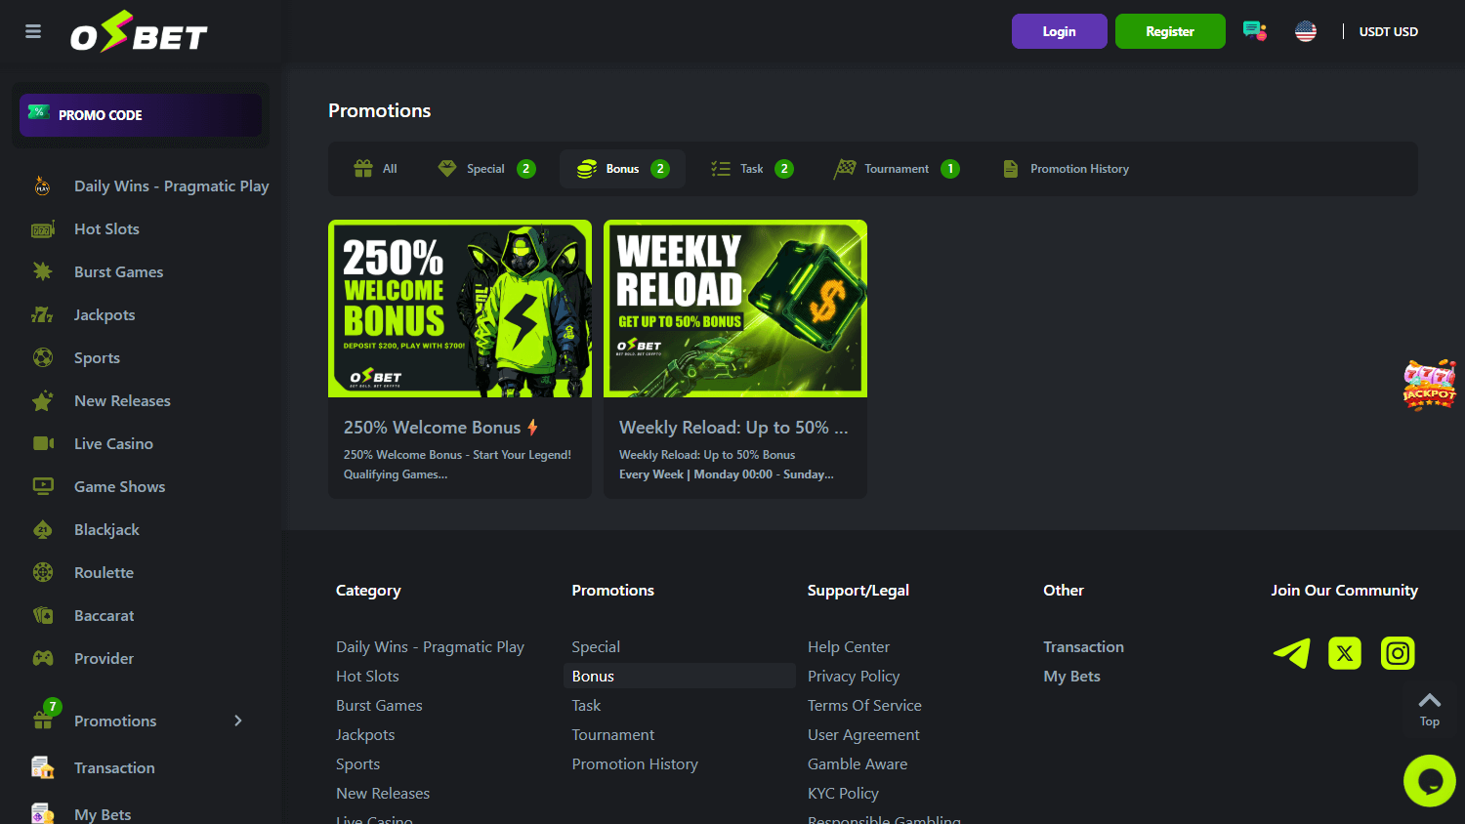Select the Hot Slots sidebar icon
The image size is (1465, 824).
[x=43, y=228]
